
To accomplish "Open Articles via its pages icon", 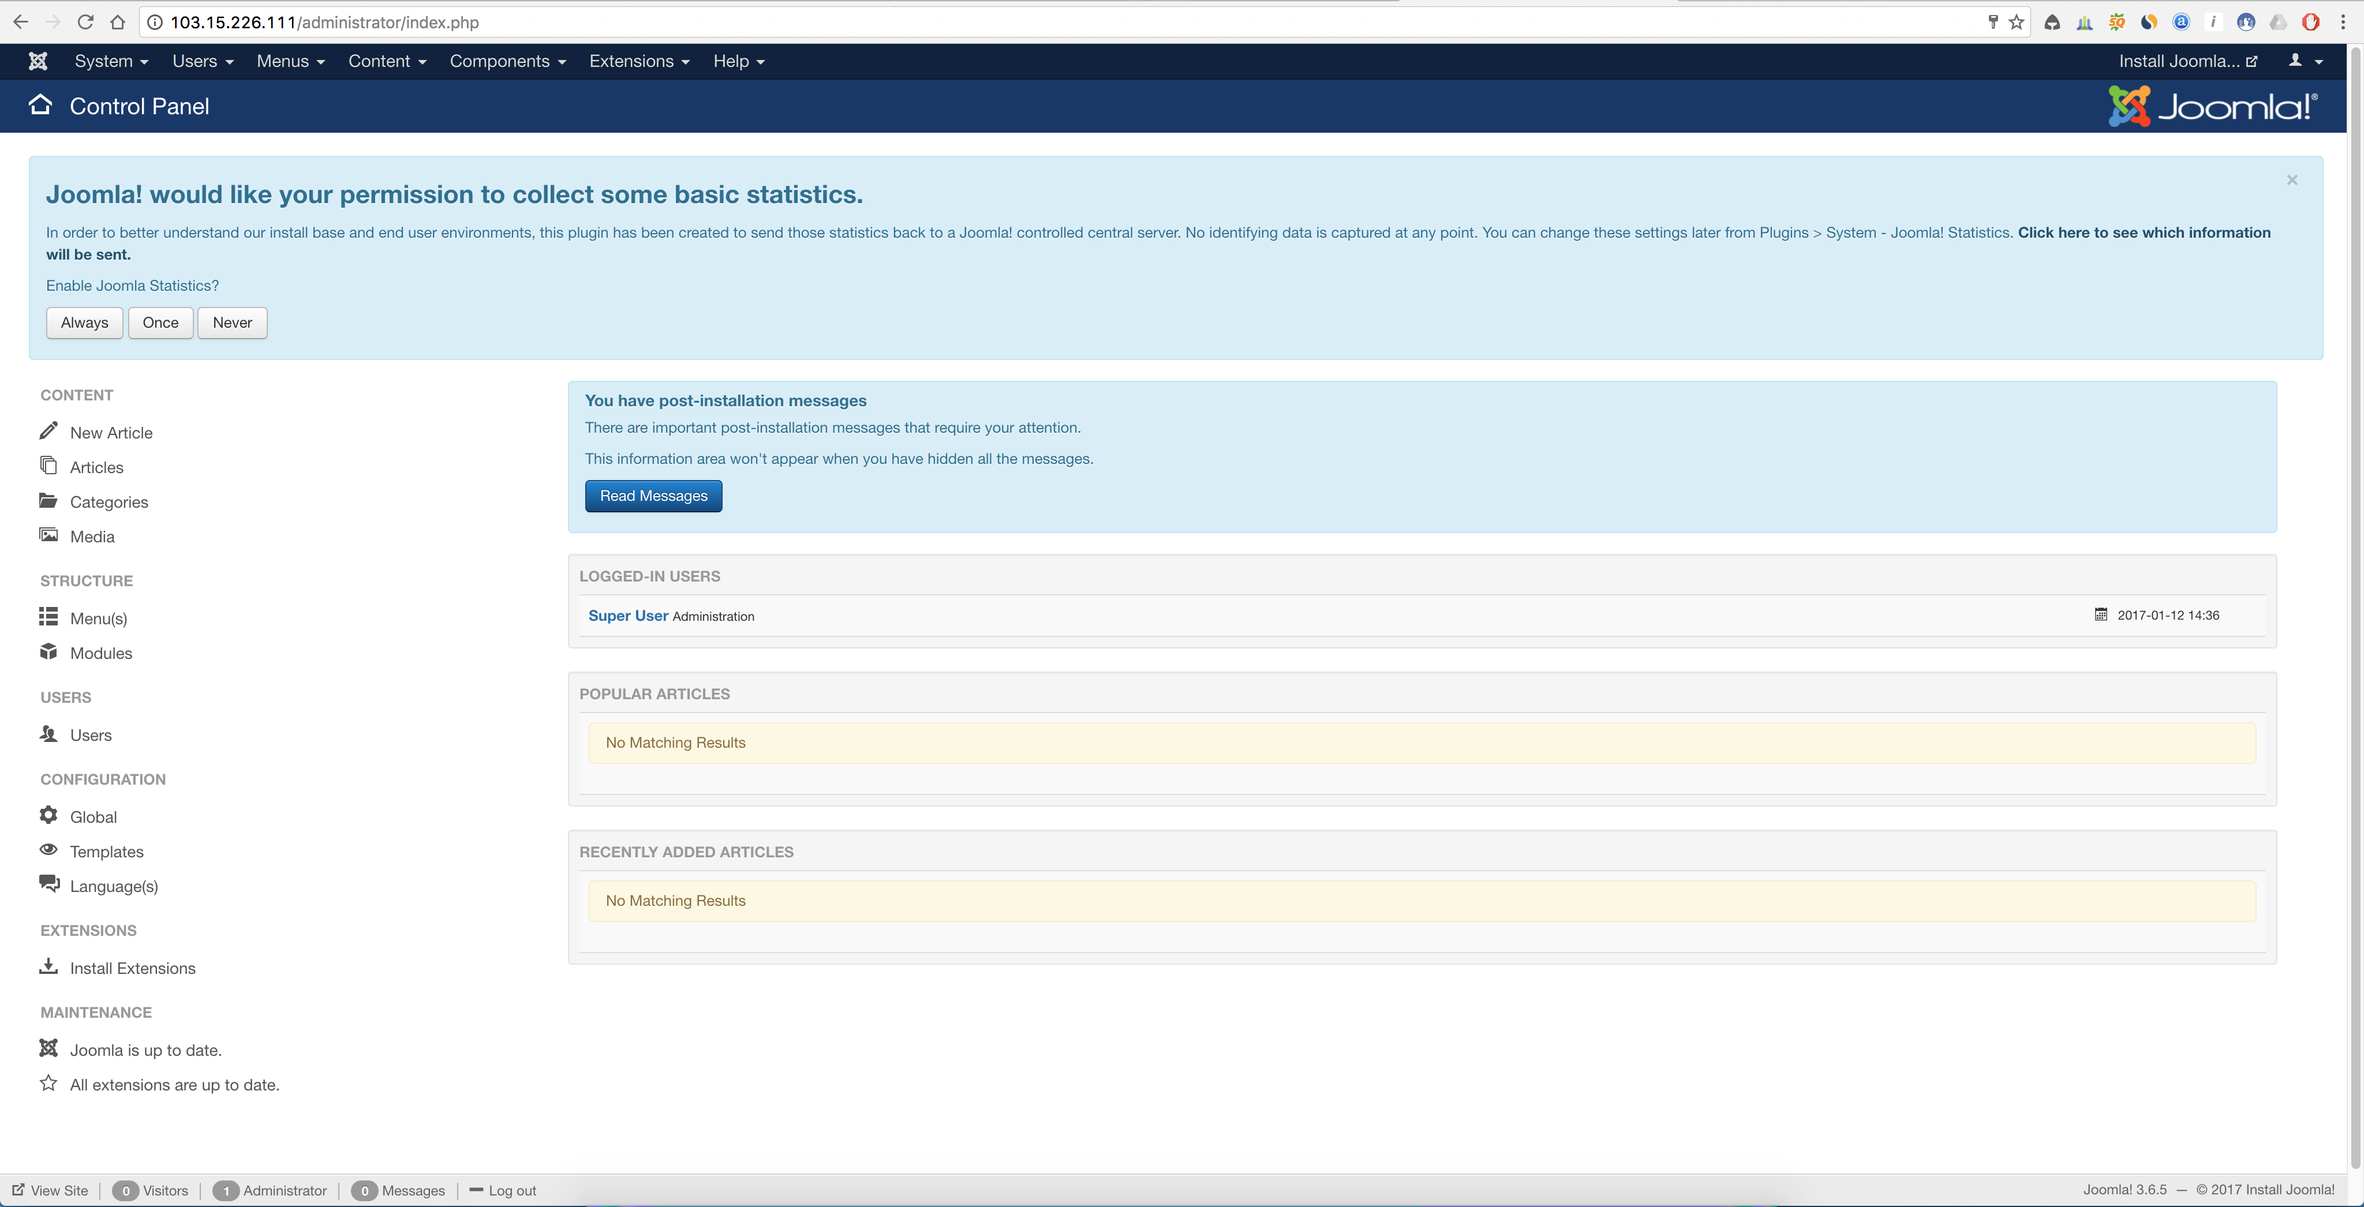I will 48,465.
